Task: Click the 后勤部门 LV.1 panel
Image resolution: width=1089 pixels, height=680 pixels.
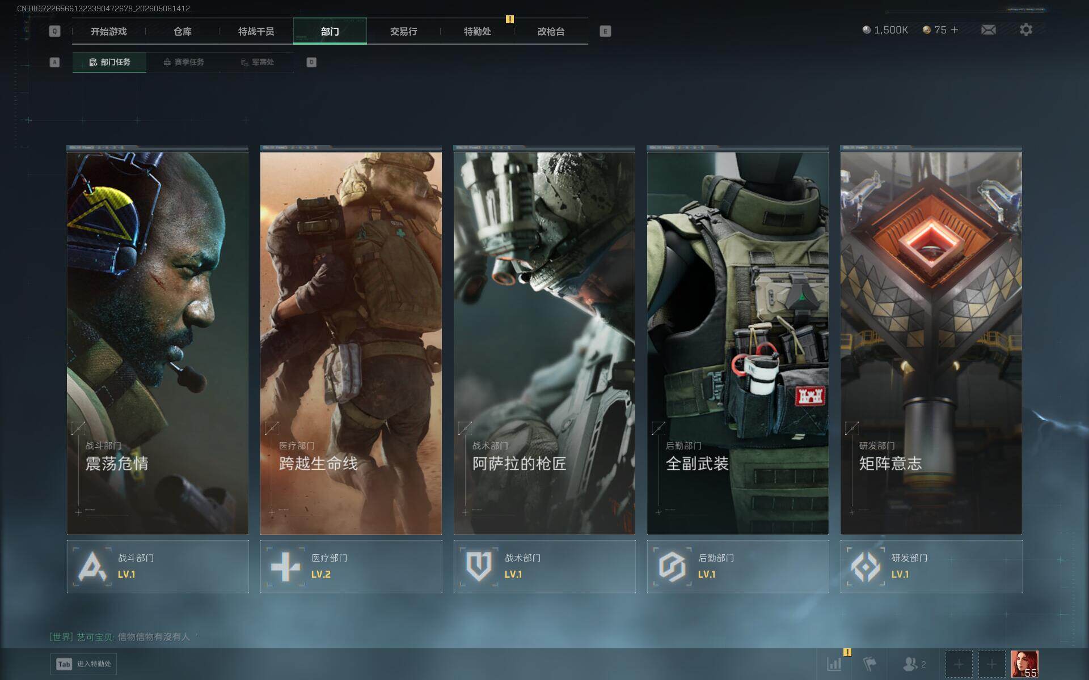Action: (738, 567)
